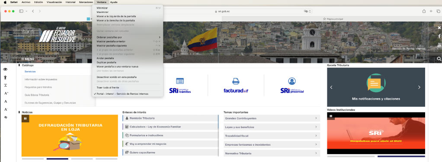Viewport: 442px width, 162px height.
Task: Pause the Noticias carousel
Action: [x=26, y=118]
